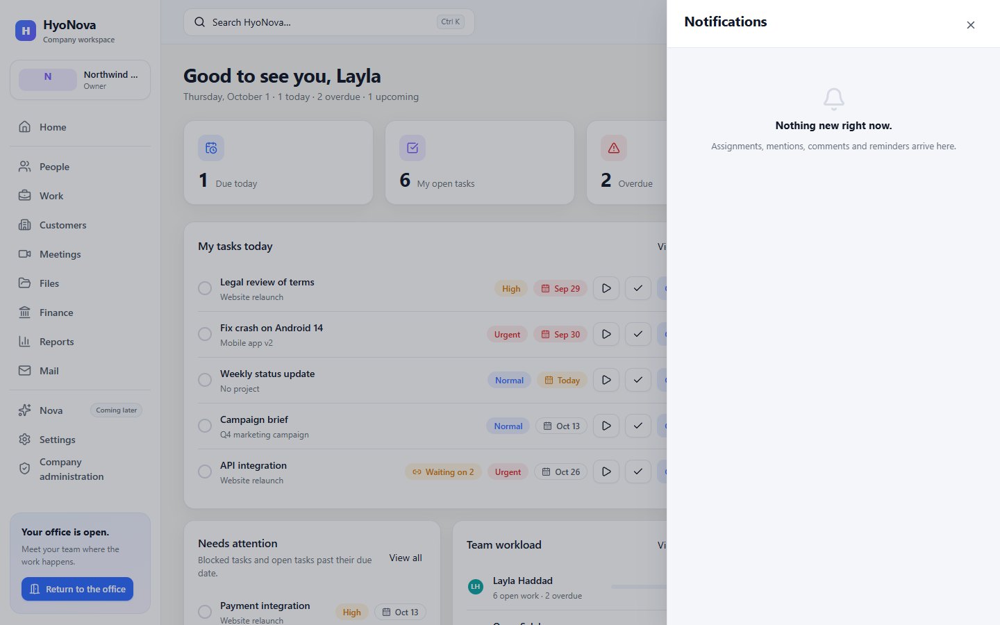Toggle the Fix crash on Android 14 circle

click(205, 334)
